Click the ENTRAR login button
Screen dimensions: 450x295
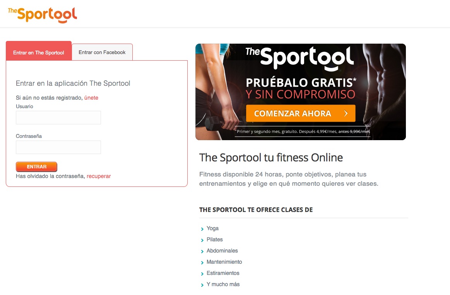click(36, 167)
